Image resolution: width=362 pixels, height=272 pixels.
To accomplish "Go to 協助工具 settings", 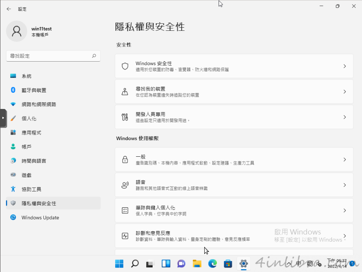I will 53,189.
